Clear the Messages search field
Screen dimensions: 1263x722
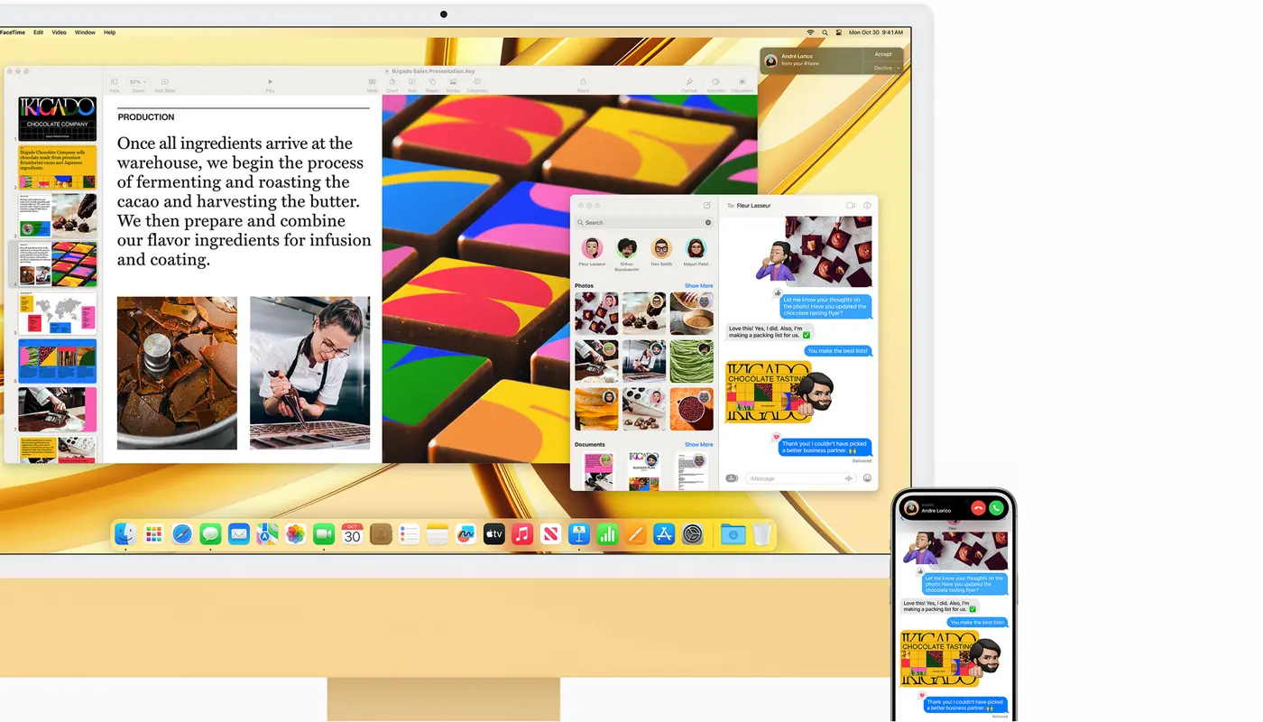[708, 222]
